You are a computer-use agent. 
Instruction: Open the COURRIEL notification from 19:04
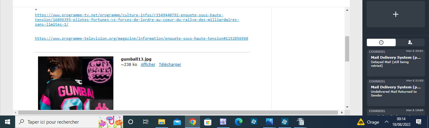click(x=396, y=112)
